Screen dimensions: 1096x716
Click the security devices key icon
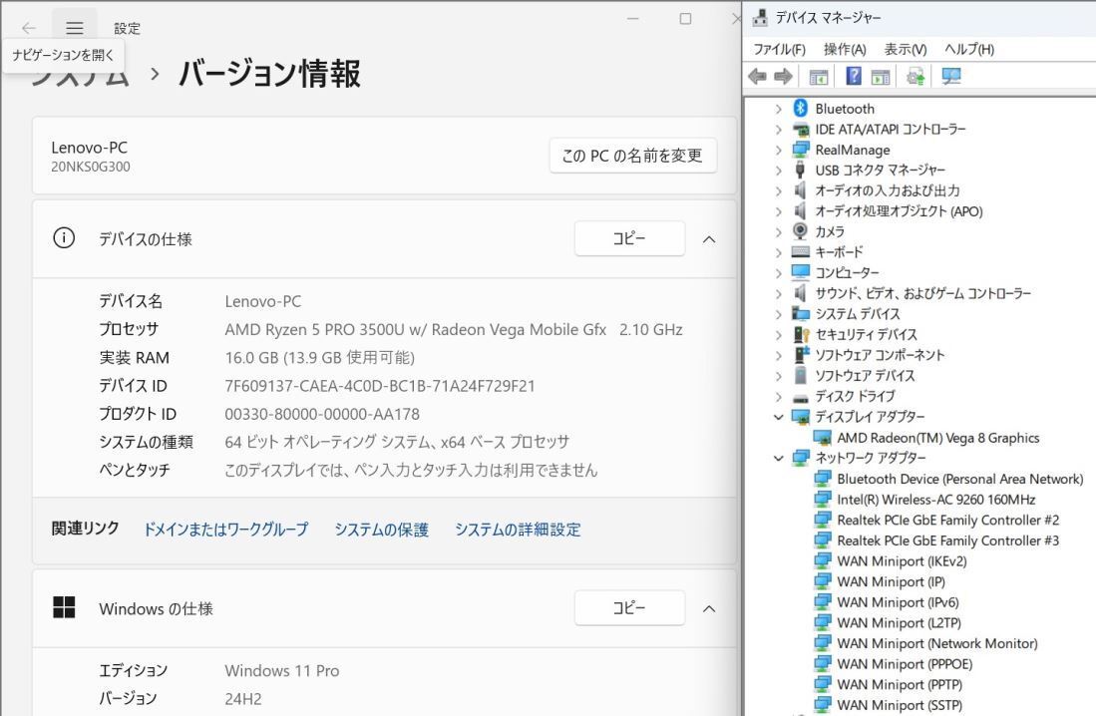(x=801, y=334)
